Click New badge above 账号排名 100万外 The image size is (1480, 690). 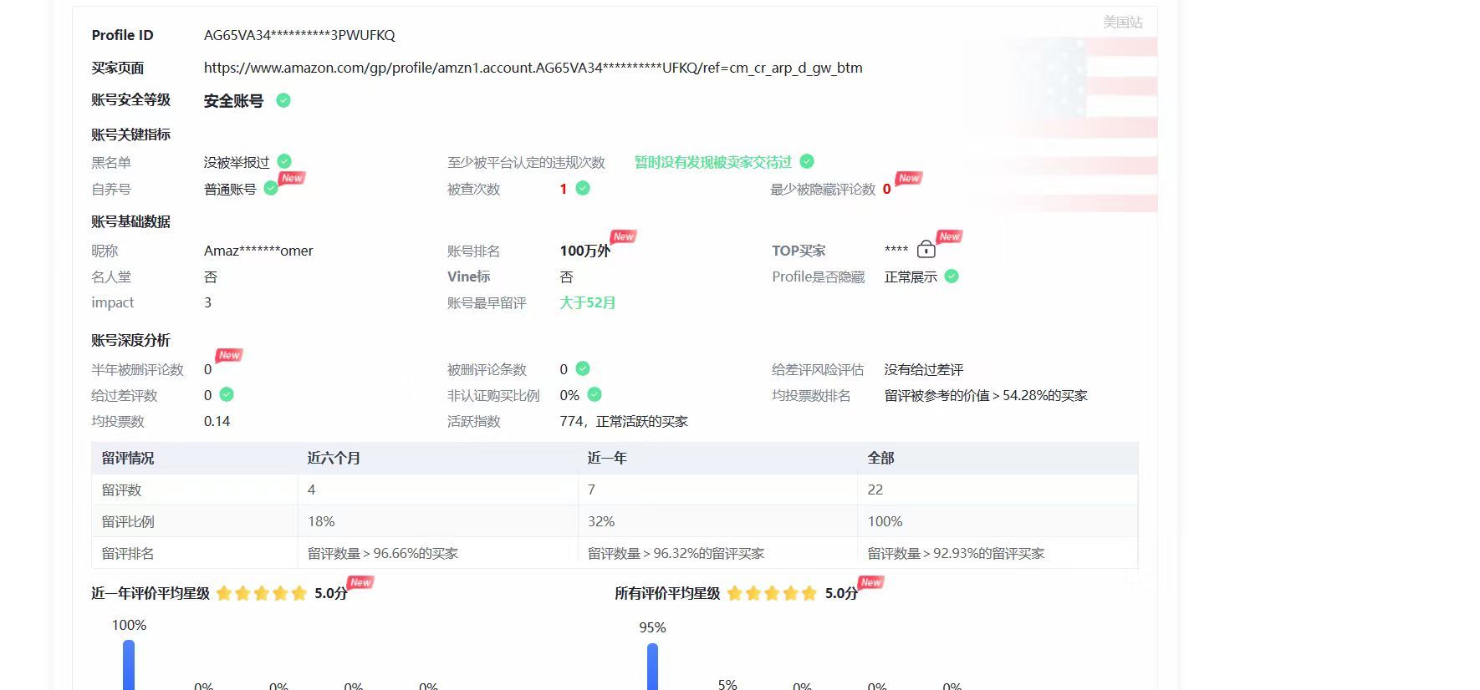tap(623, 236)
